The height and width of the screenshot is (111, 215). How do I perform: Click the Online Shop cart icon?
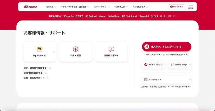coord(172,64)
